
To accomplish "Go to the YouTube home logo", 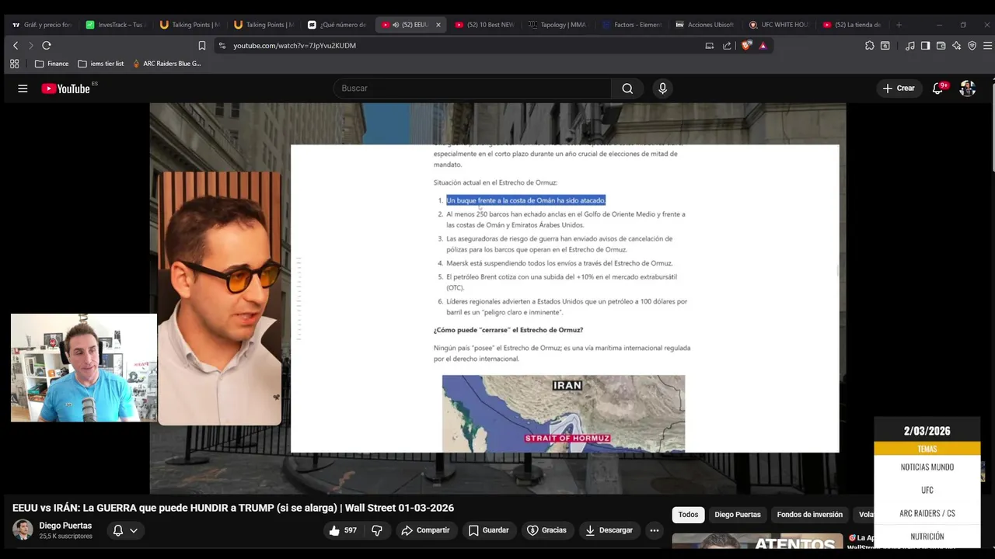I will click(x=66, y=89).
